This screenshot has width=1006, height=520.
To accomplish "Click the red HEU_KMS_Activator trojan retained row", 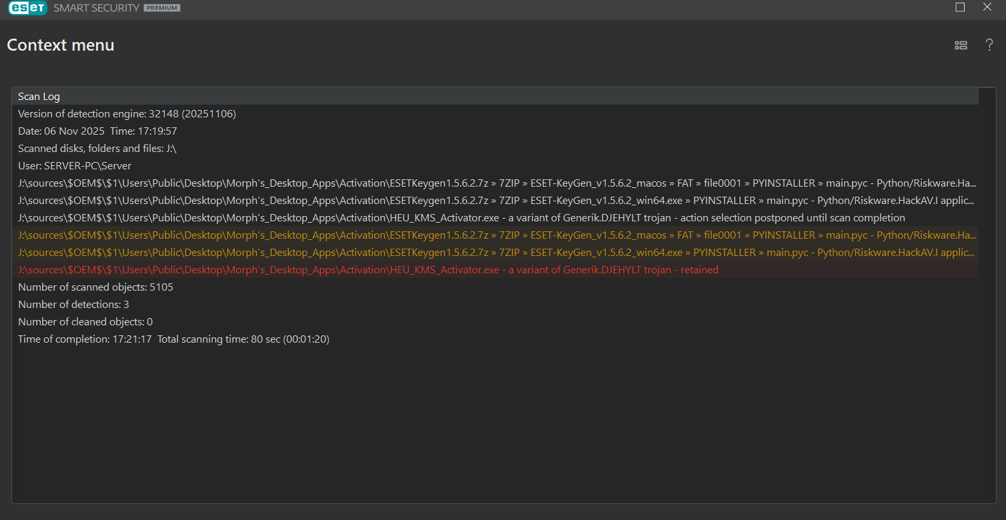I will point(368,270).
